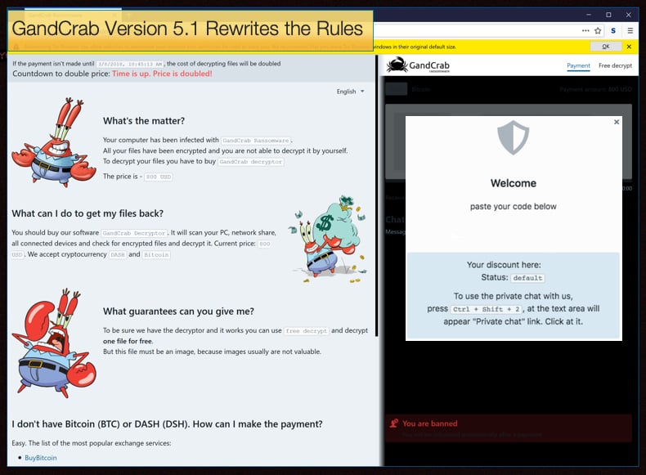The image size is (646, 475).
Task: Open the browser hamburger menu
Action: [630, 30]
